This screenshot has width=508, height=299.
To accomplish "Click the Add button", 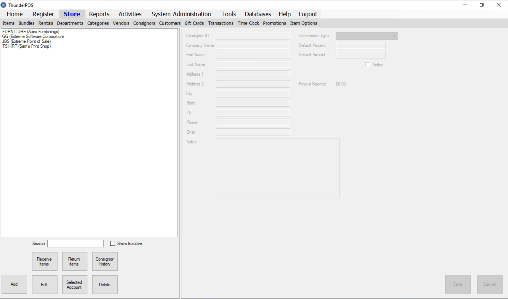I will pyautogui.click(x=14, y=284).
